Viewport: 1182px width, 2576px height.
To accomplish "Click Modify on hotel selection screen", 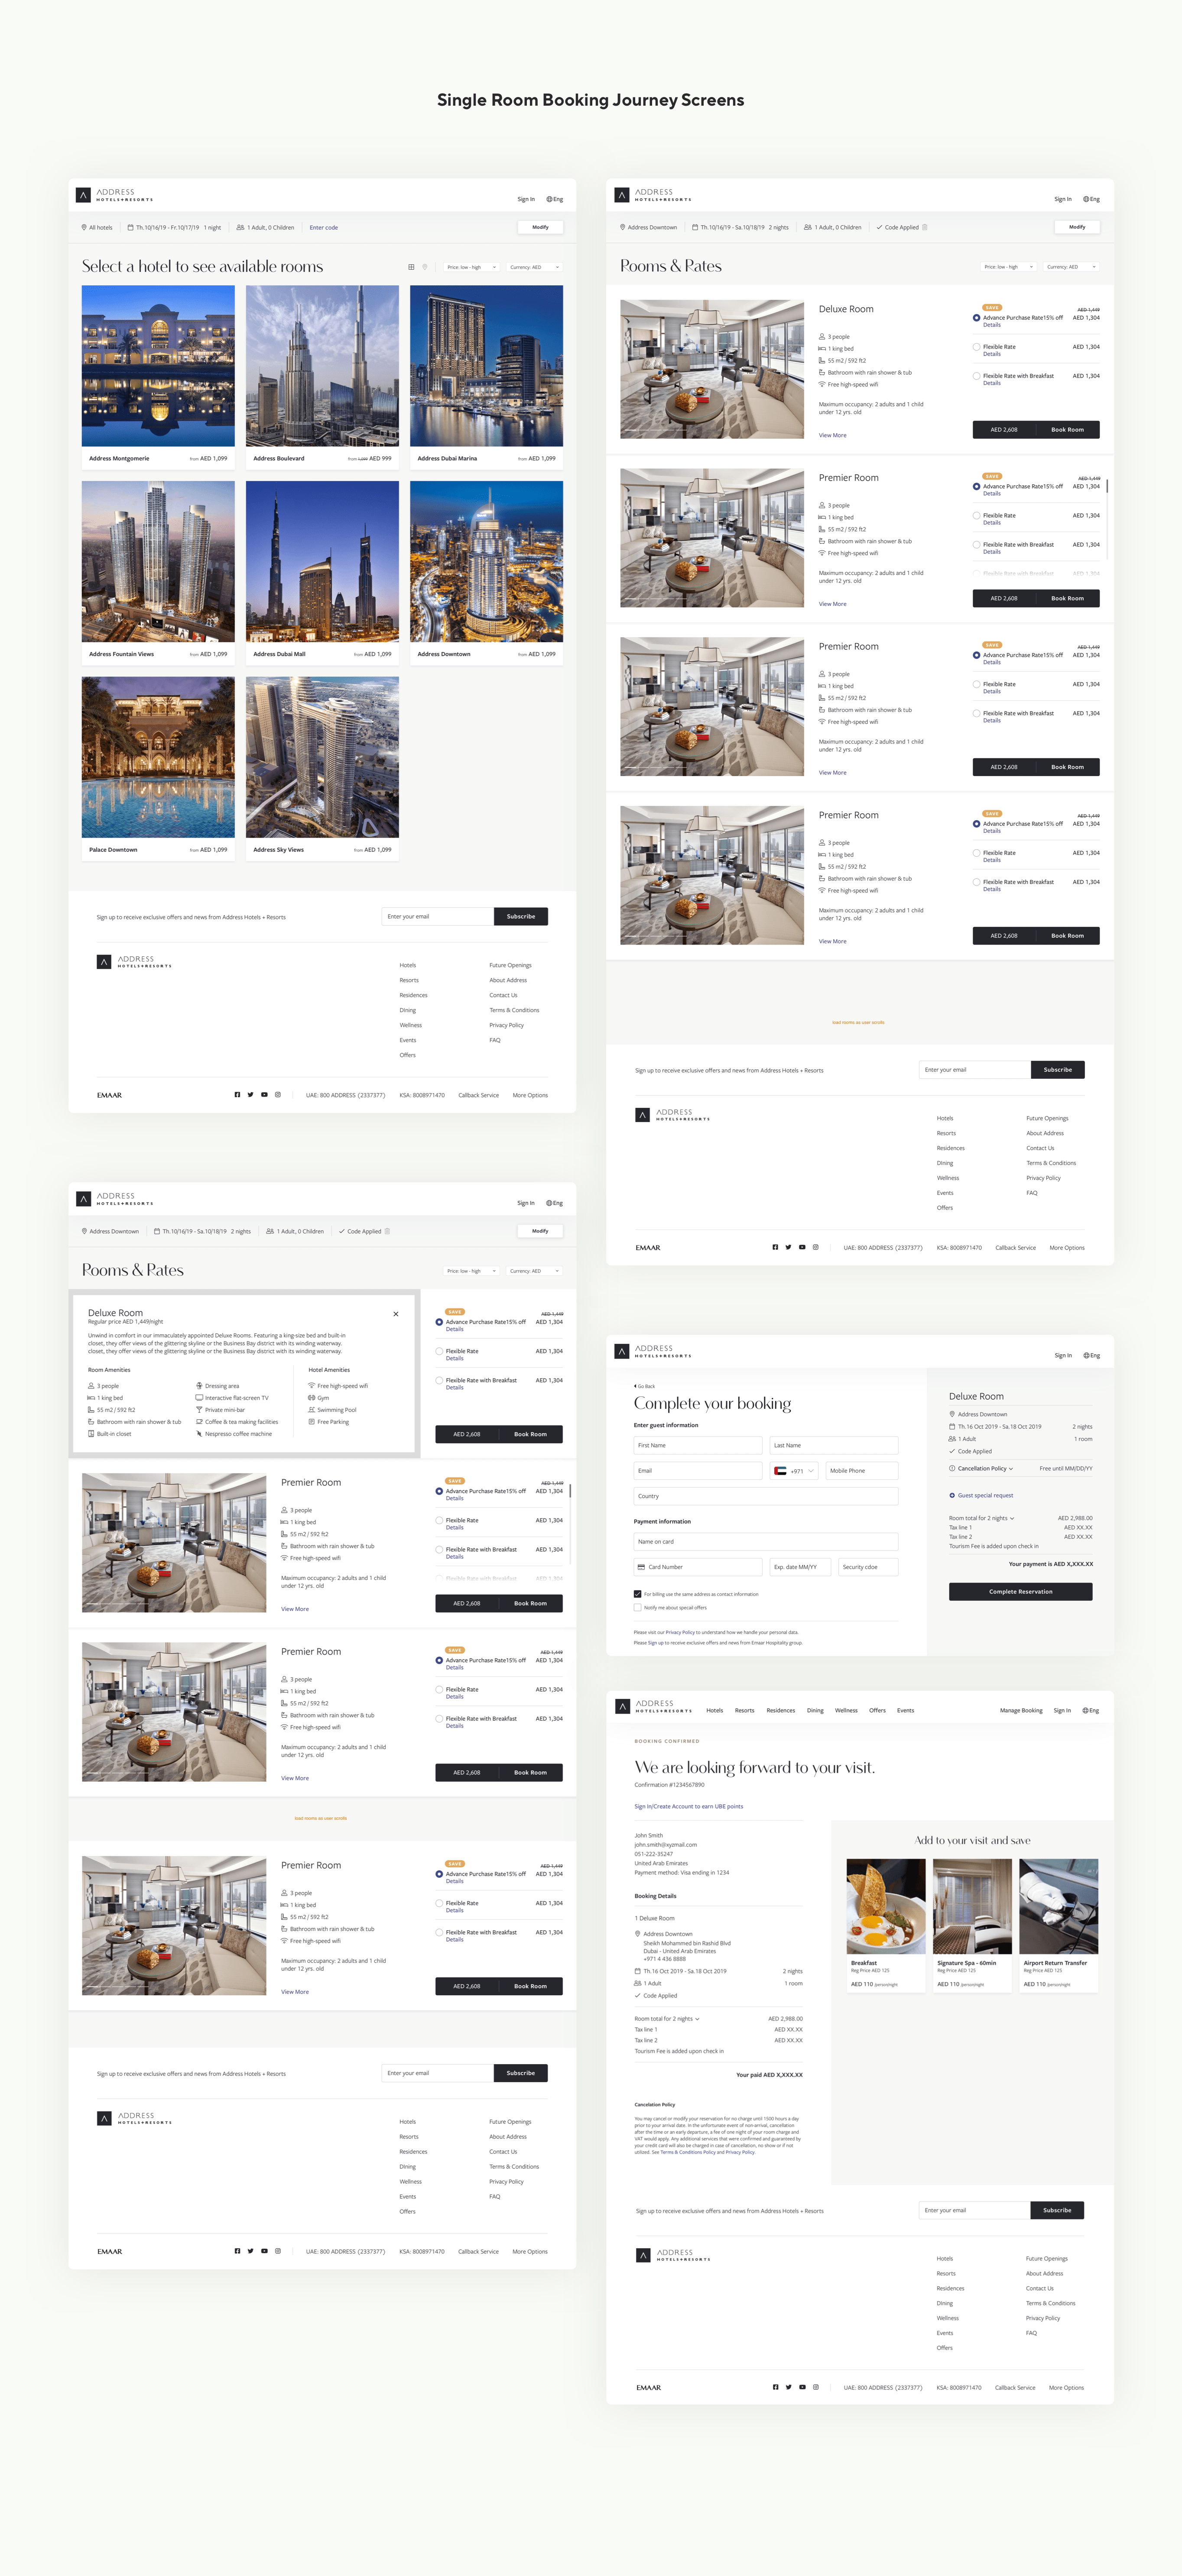I will pos(540,227).
